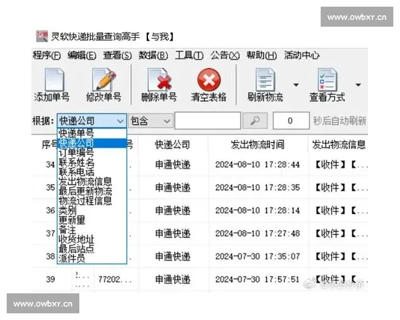Click time cell 2024-08-10 17:28:14
The height and width of the screenshot is (320, 400).
click(x=257, y=211)
